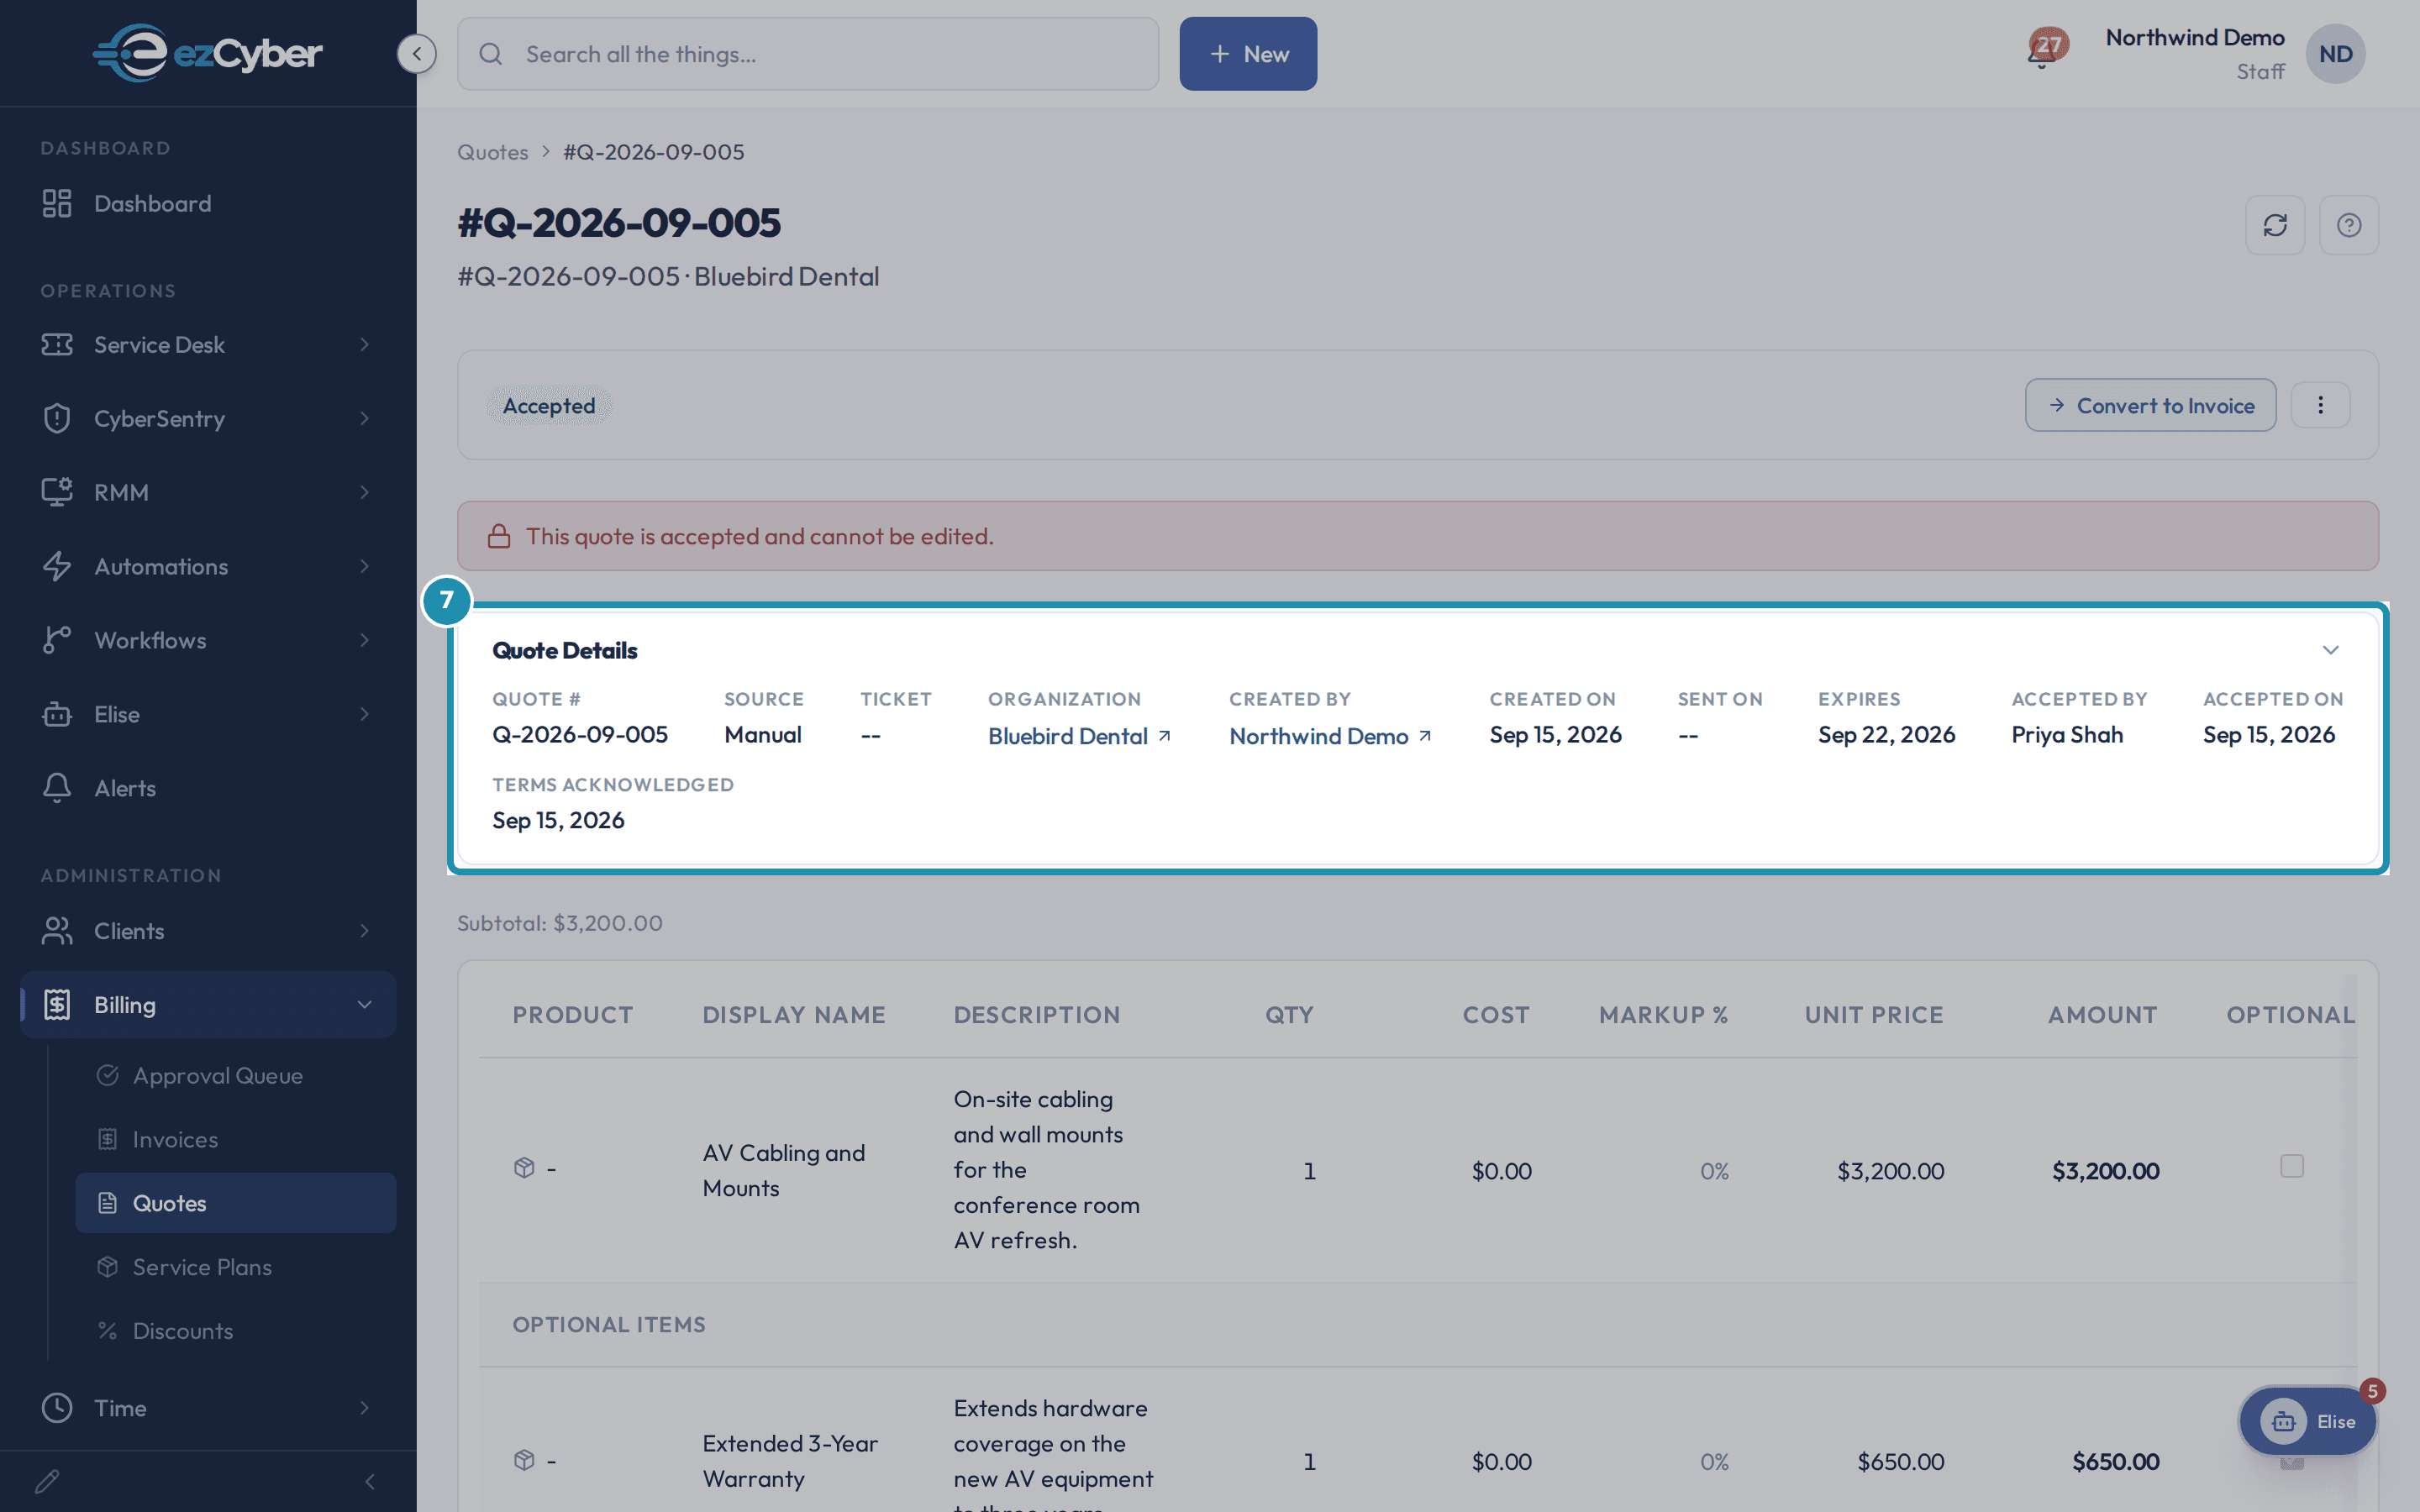Screen dimensions: 2420x1512
Task: Open the Elise chat assistant button
Action: (x=2308, y=1421)
